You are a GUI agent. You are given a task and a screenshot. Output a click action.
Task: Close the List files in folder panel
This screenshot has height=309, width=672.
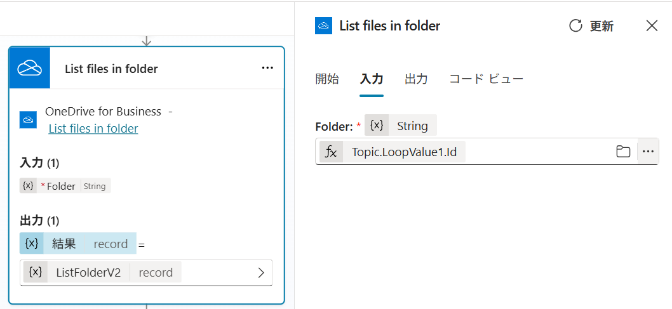[652, 25]
